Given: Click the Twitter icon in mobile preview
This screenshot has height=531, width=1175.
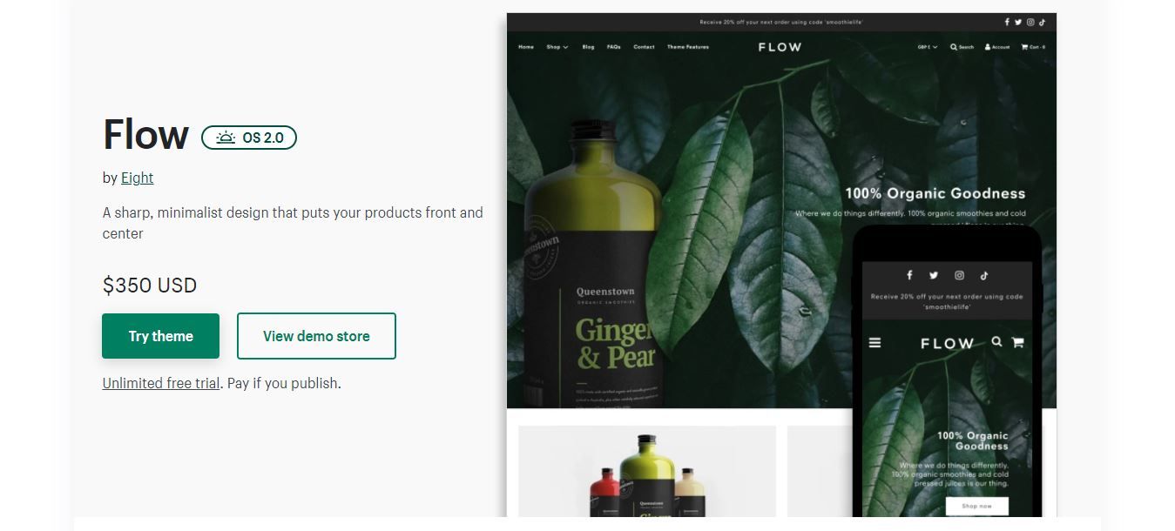Looking at the screenshot, I should pos(934,275).
